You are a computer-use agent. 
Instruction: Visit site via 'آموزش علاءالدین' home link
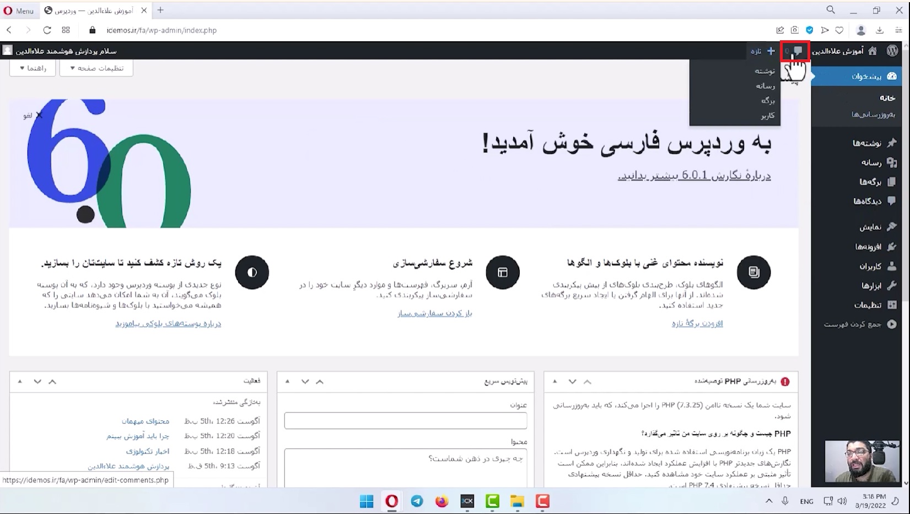844,51
